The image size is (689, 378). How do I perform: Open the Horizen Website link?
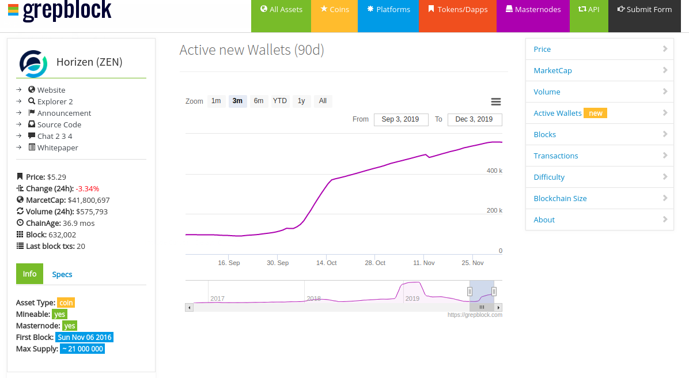[51, 90]
